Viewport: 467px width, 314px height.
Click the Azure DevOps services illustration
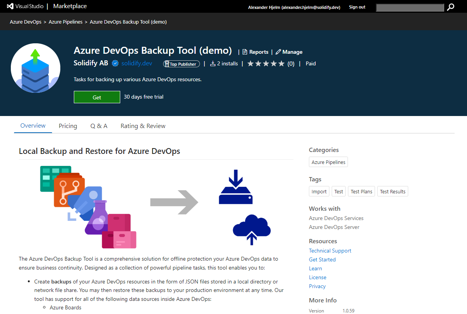point(88,207)
